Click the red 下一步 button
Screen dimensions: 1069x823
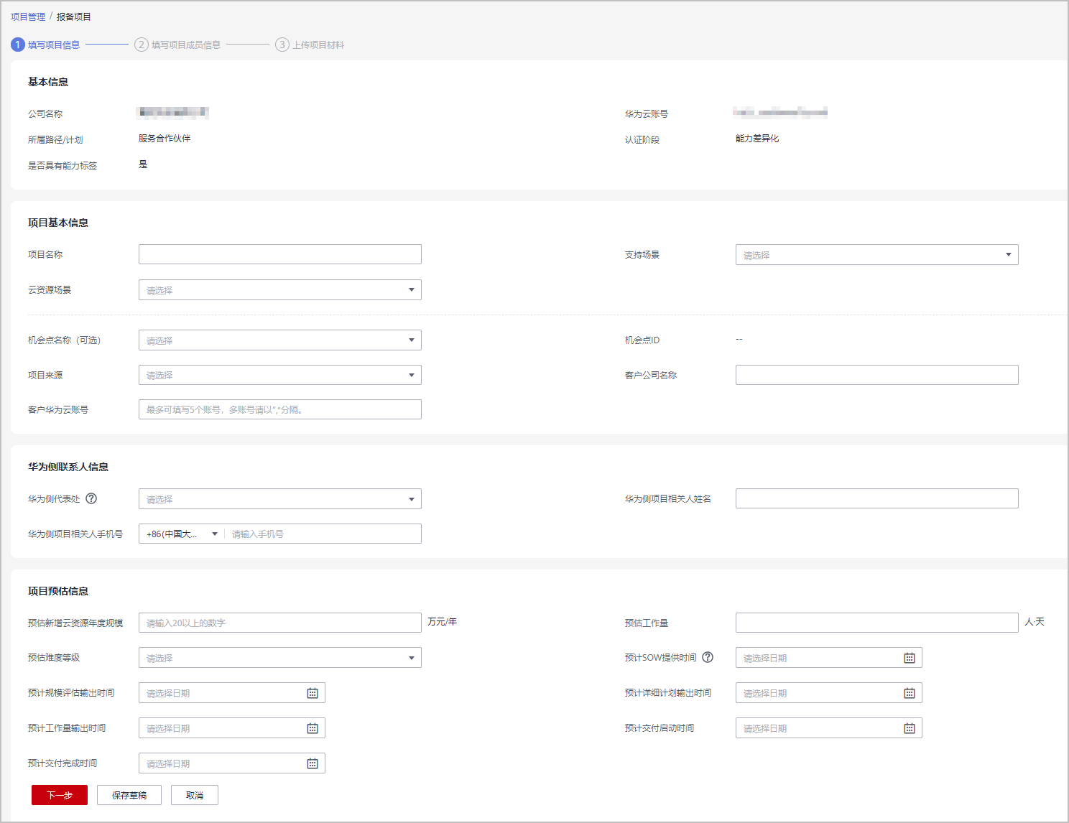60,795
